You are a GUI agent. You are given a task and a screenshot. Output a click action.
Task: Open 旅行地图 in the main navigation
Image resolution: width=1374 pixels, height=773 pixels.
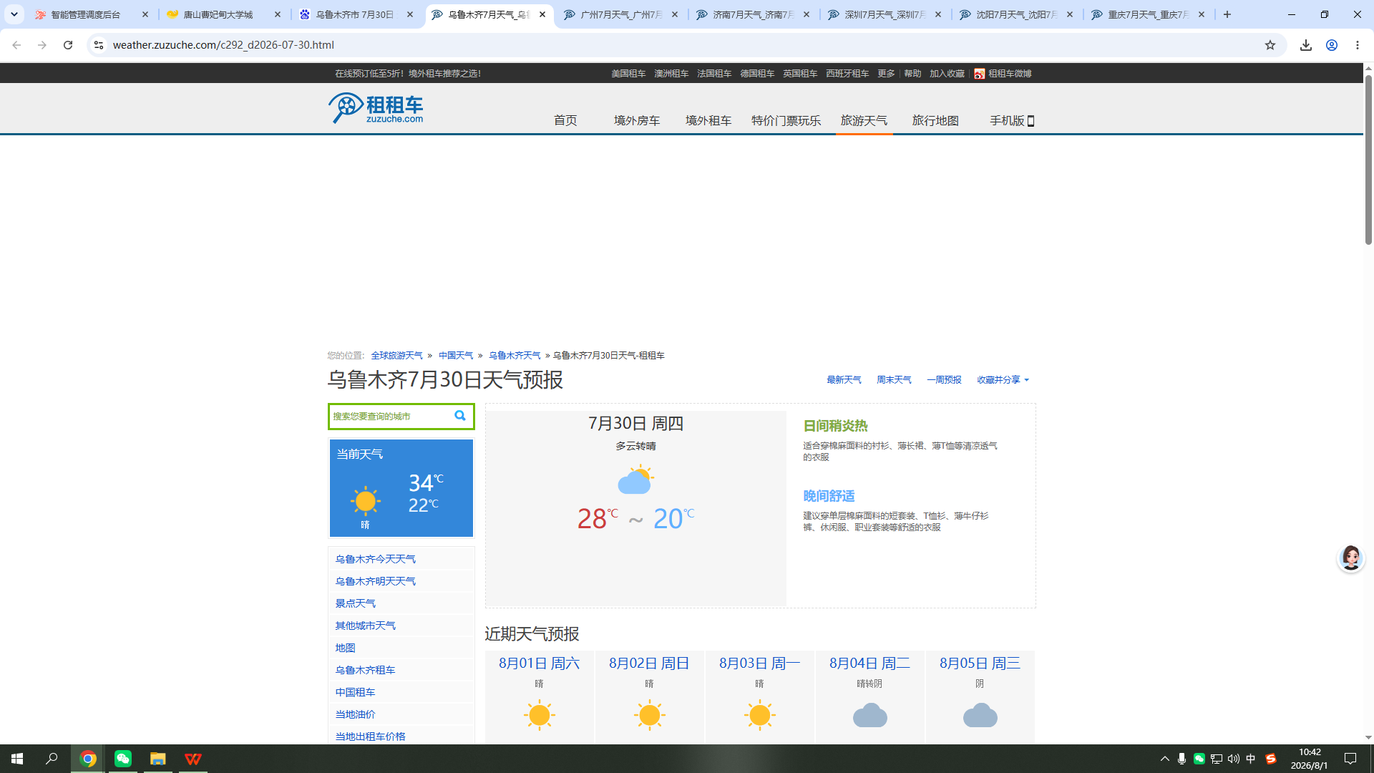[935, 120]
